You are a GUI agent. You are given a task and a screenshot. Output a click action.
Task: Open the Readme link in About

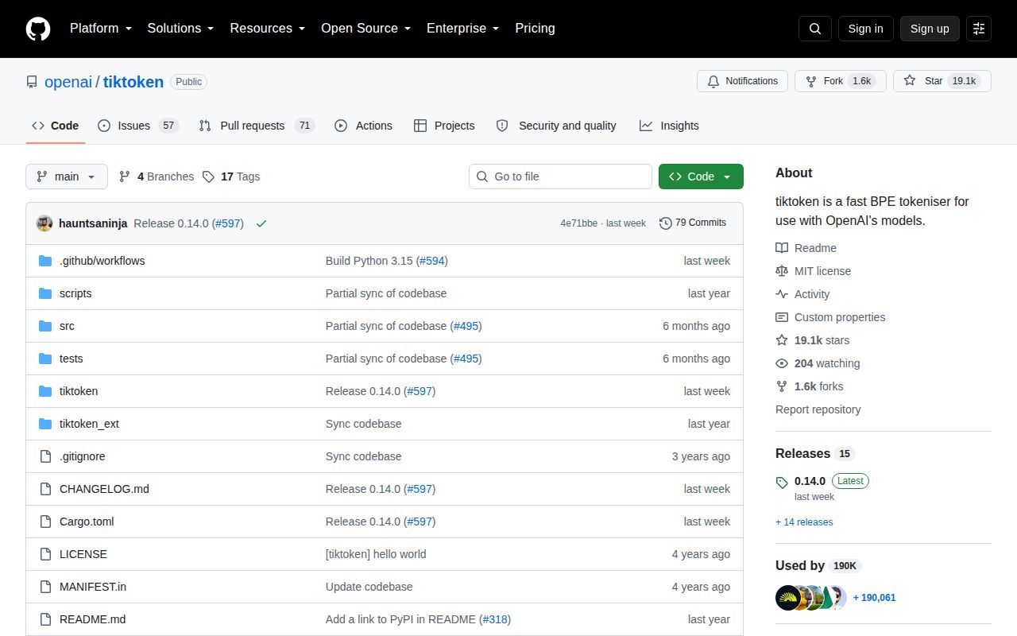pyautogui.click(x=806, y=248)
